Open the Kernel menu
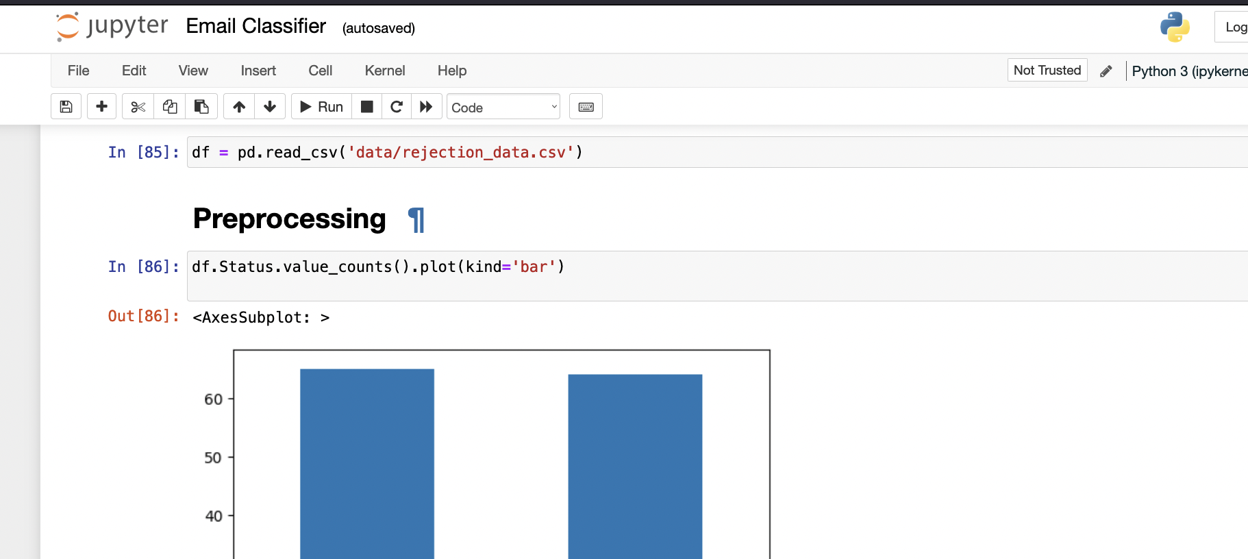The image size is (1248, 559). 385,71
